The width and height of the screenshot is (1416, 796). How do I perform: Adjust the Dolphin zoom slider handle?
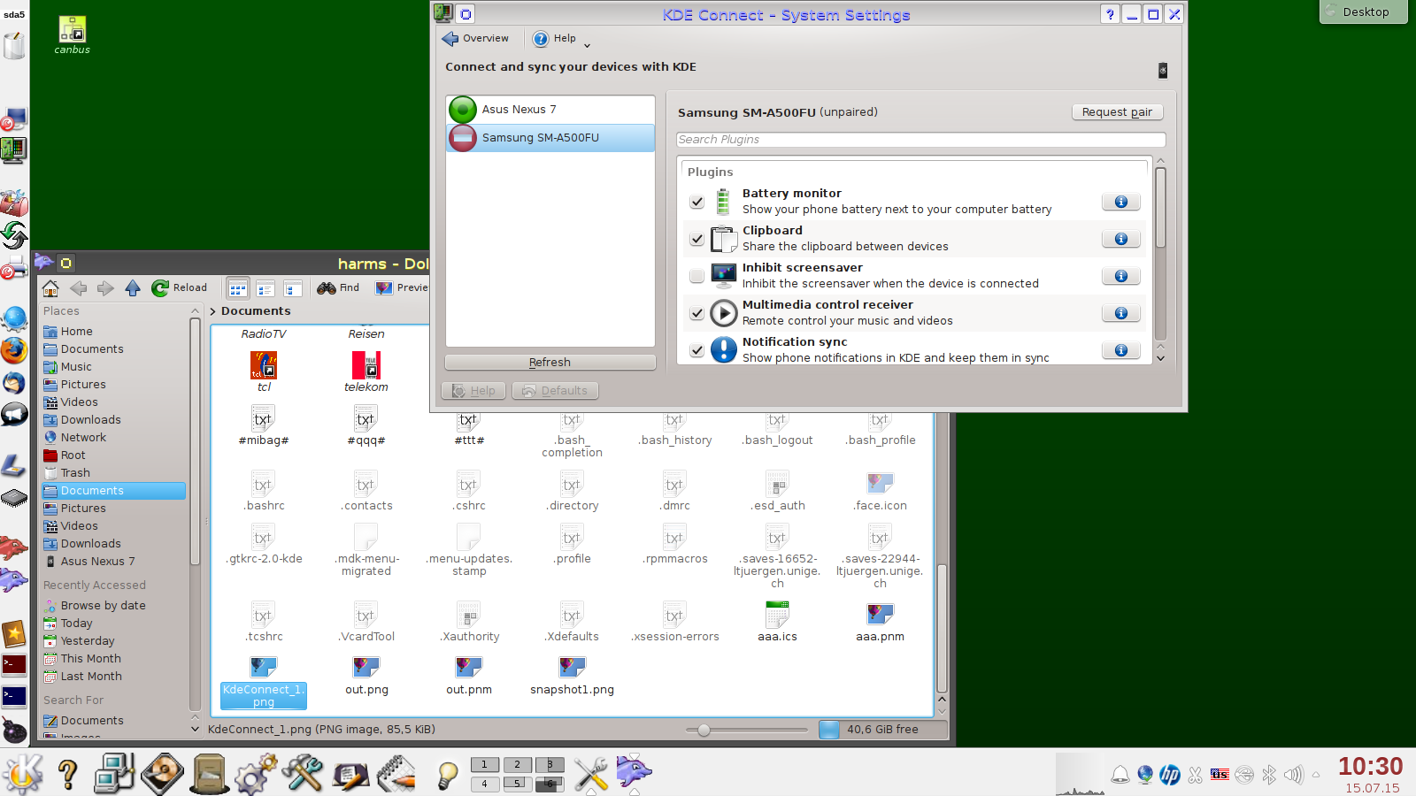click(704, 731)
